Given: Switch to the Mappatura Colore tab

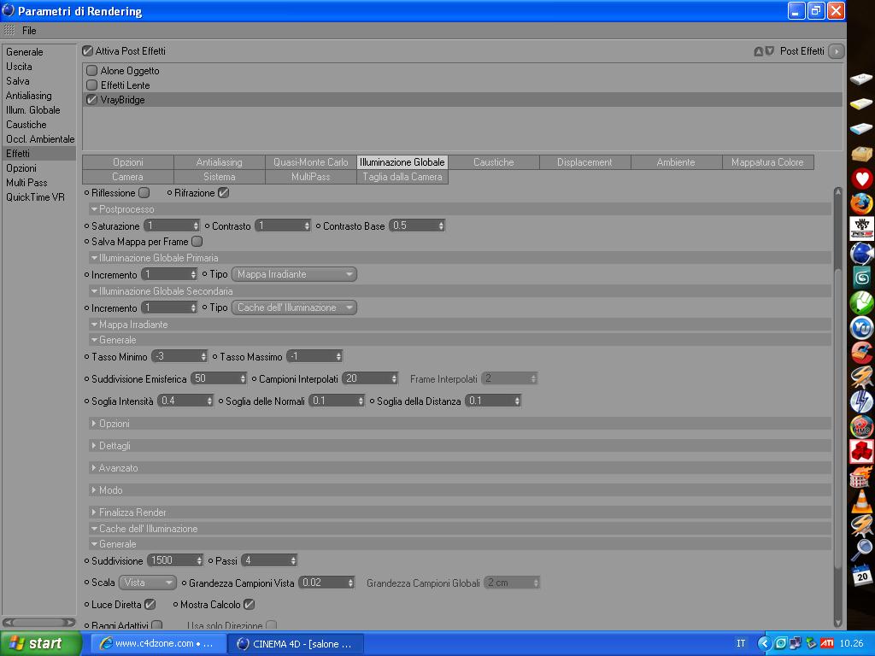Looking at the screenshot, I should tap(767, 161).
